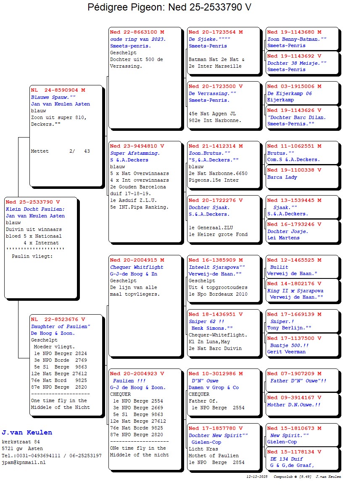This screenshot has width=343, height=493.
Task: Select dam box NL 22-8523676 Daughter of Paulien
Action: pyautogui.click(x=60, y=364)
